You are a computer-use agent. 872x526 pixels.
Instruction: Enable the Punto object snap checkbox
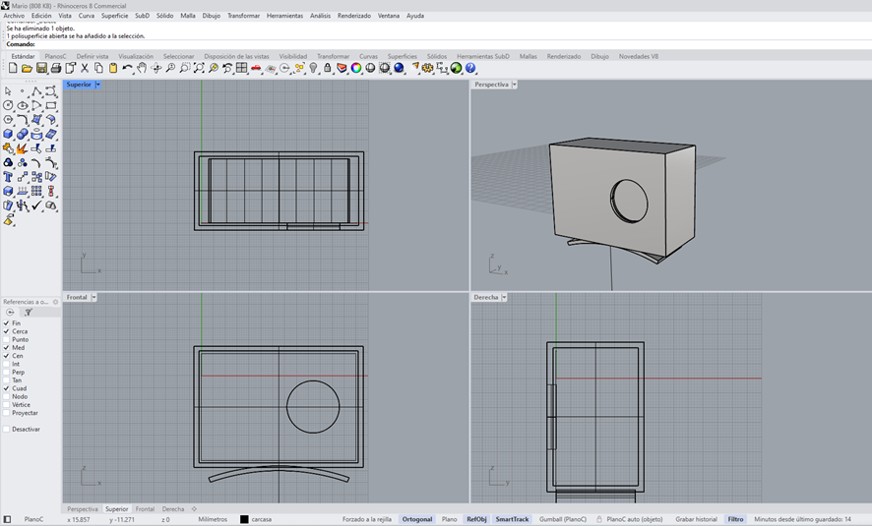7,339
